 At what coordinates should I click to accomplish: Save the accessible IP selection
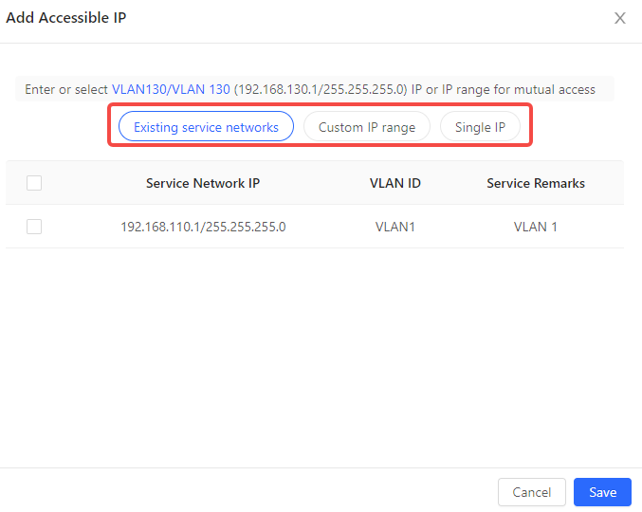coord(602,492)
